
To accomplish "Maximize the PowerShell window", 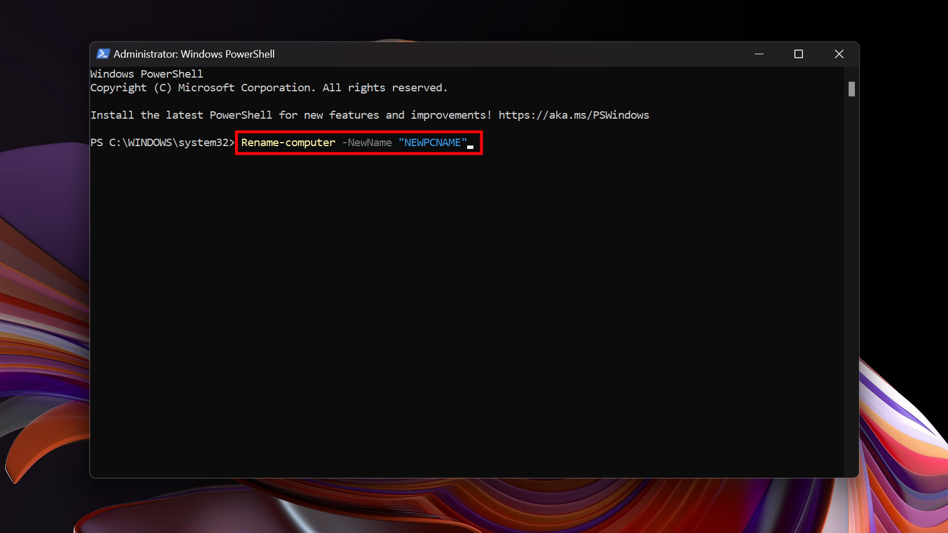I will (x=798, y=54).
